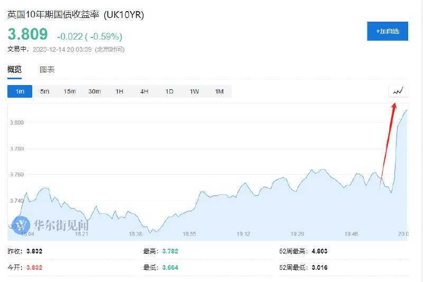Click the 18:55 time axis label

coord(189,234)
